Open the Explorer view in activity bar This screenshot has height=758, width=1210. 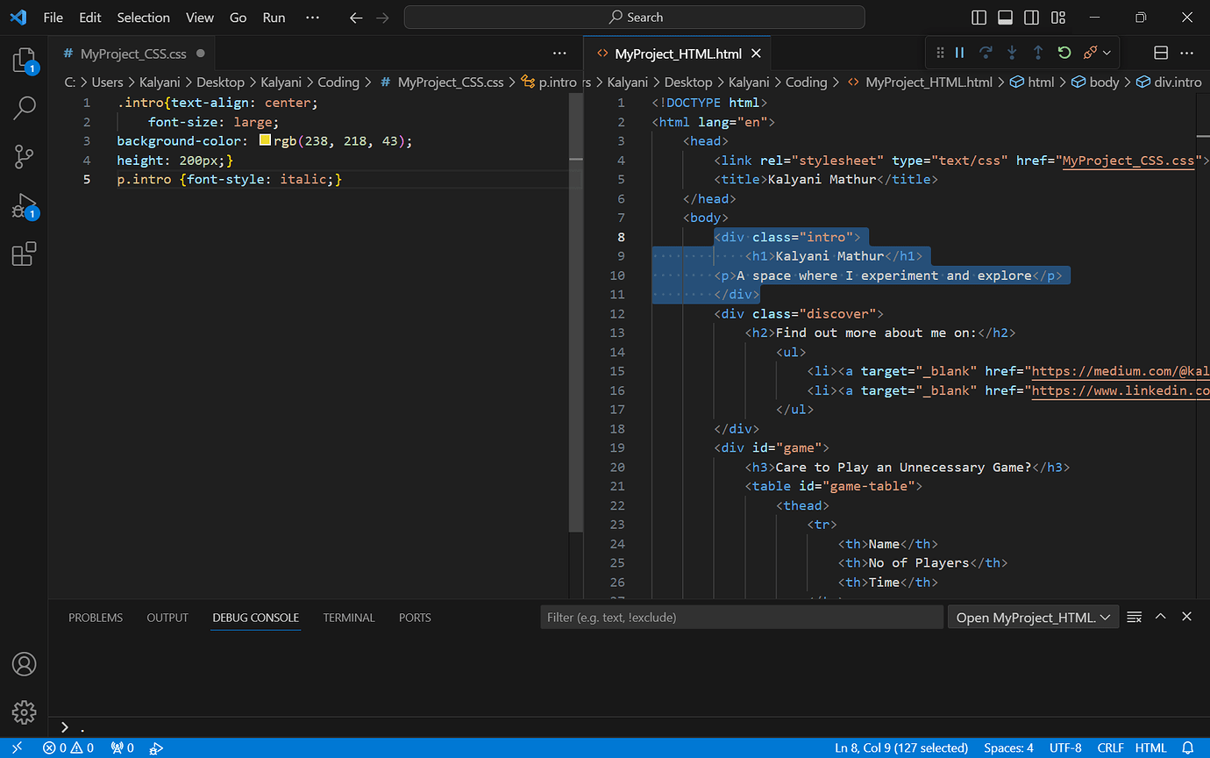(24, 61)
